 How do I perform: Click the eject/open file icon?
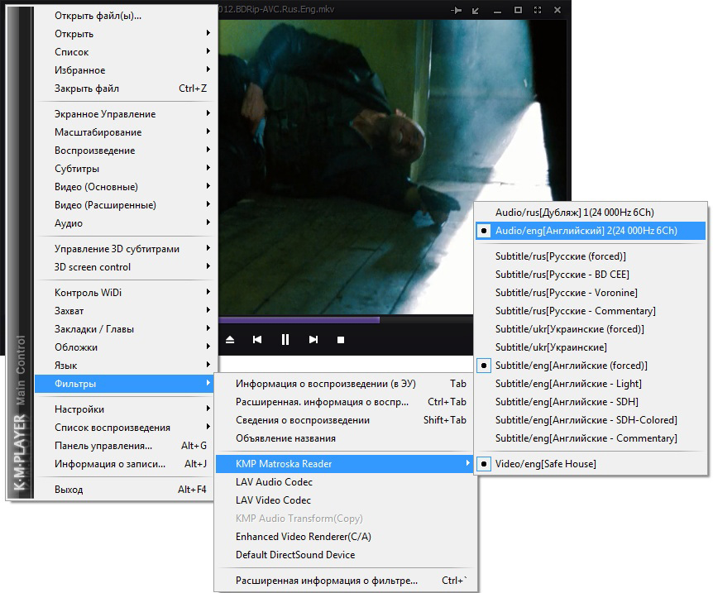pyautogui.click(x=230, y=340)
